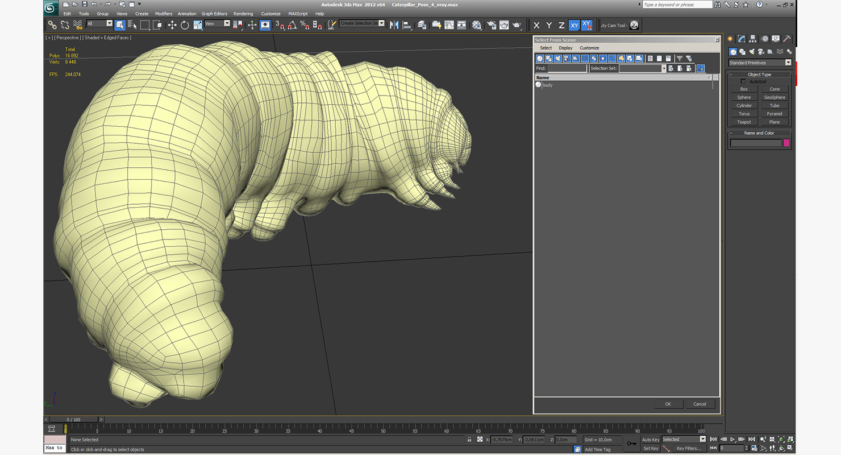Open the Material Editor
Image resolution: width=841 pixels, height=455 pixels.
click(x=477, y=25)
